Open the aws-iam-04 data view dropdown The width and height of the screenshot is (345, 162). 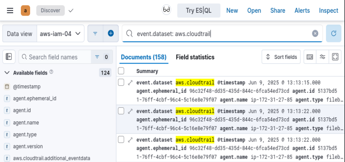(x=61, y=34)
